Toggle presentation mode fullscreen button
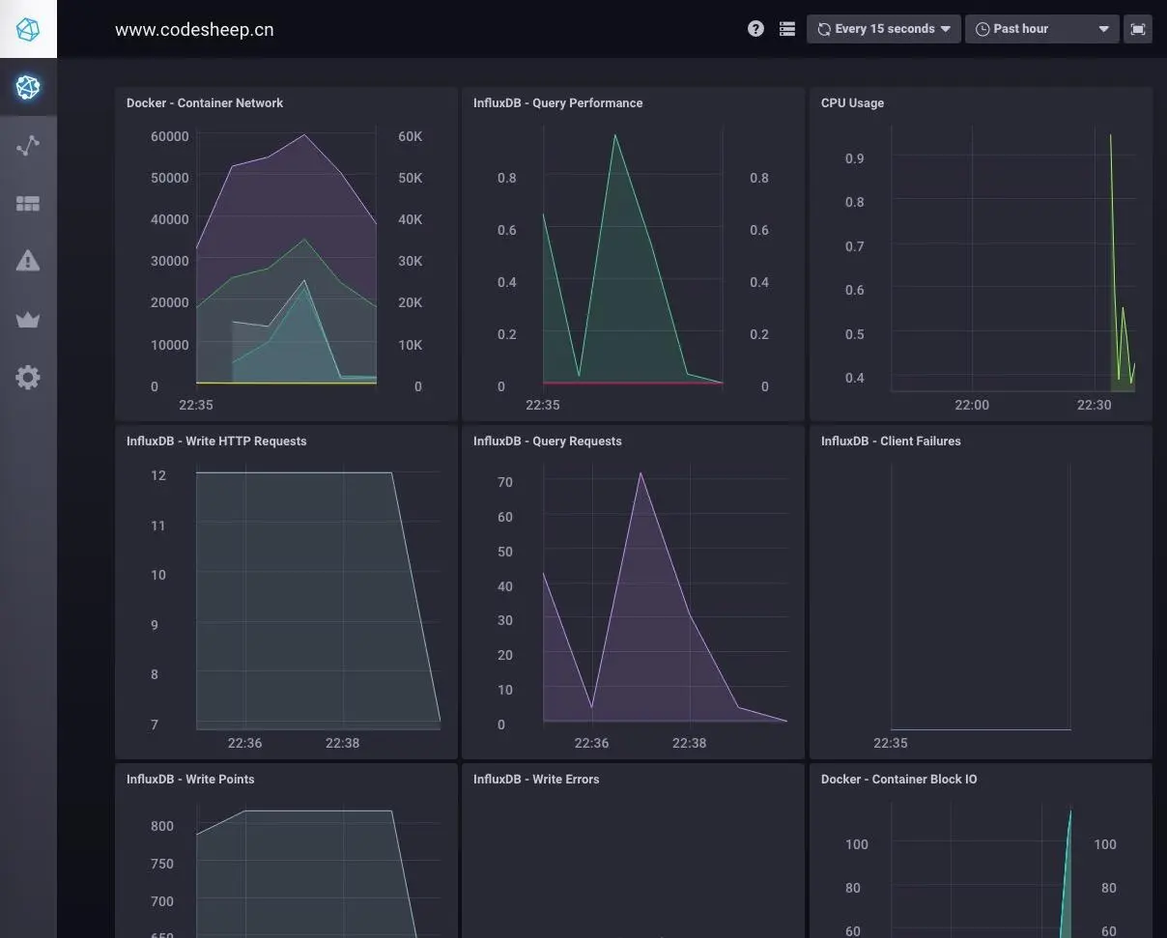 (1138, 29)
